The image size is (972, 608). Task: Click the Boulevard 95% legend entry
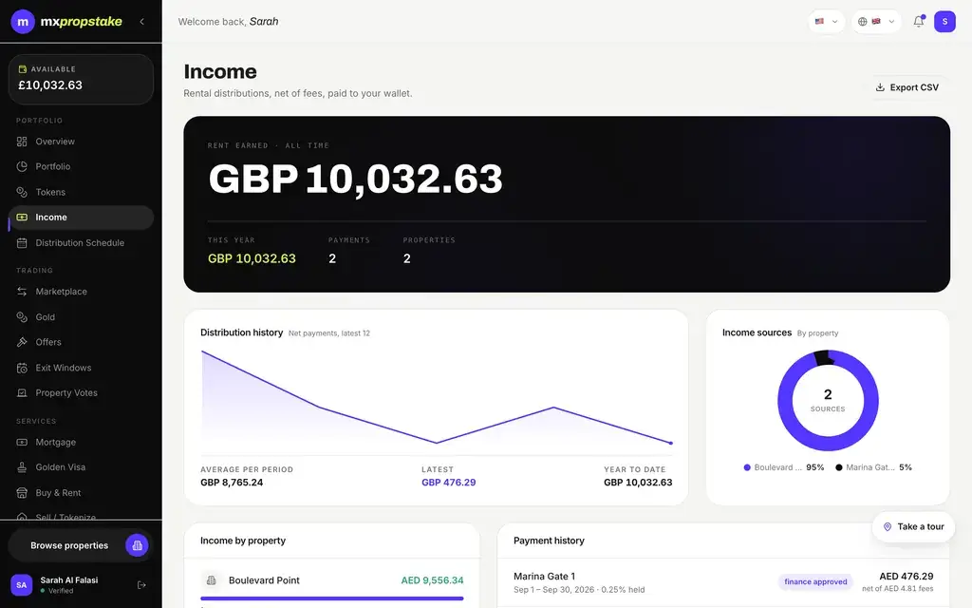pos(784,467)
